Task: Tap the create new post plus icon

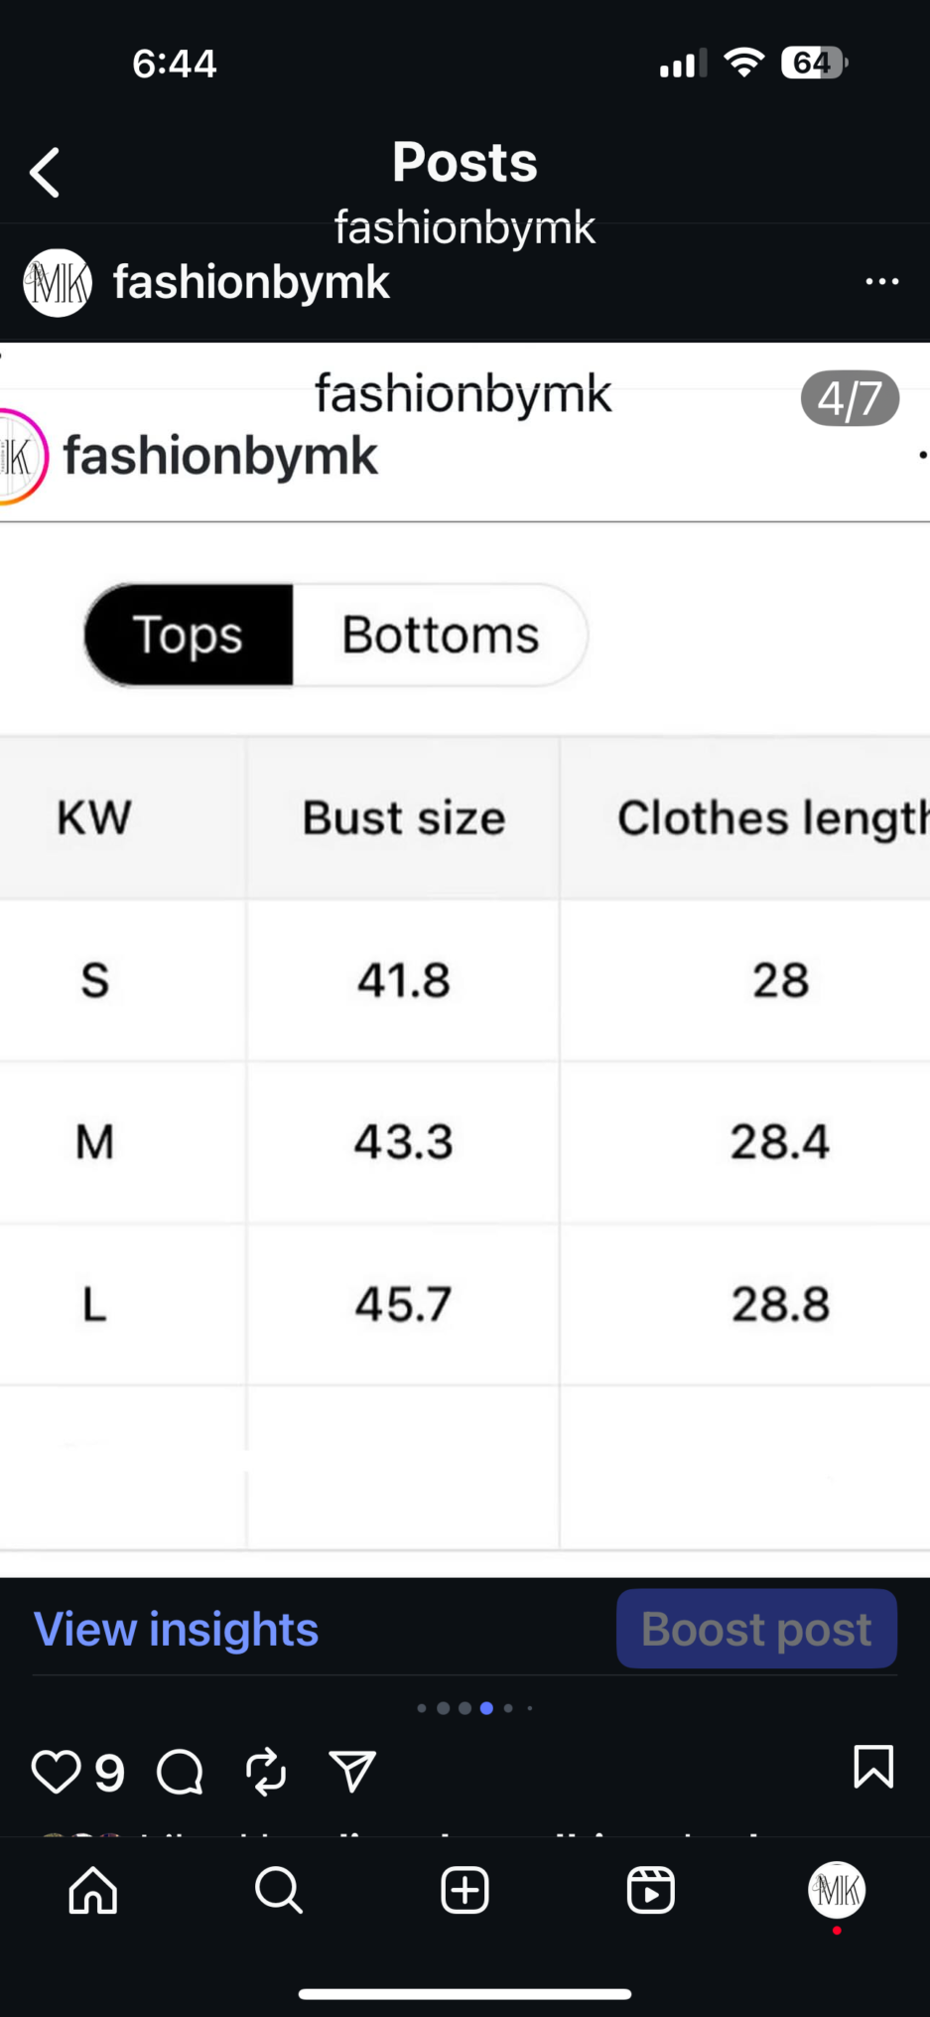Action: pos(465,1890)
